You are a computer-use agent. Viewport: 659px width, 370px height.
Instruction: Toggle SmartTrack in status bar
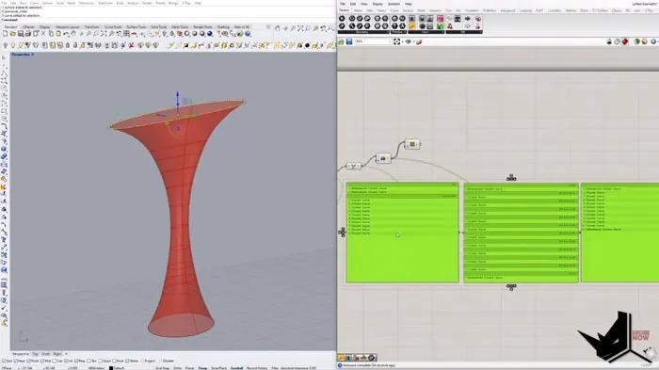(218, 368)
